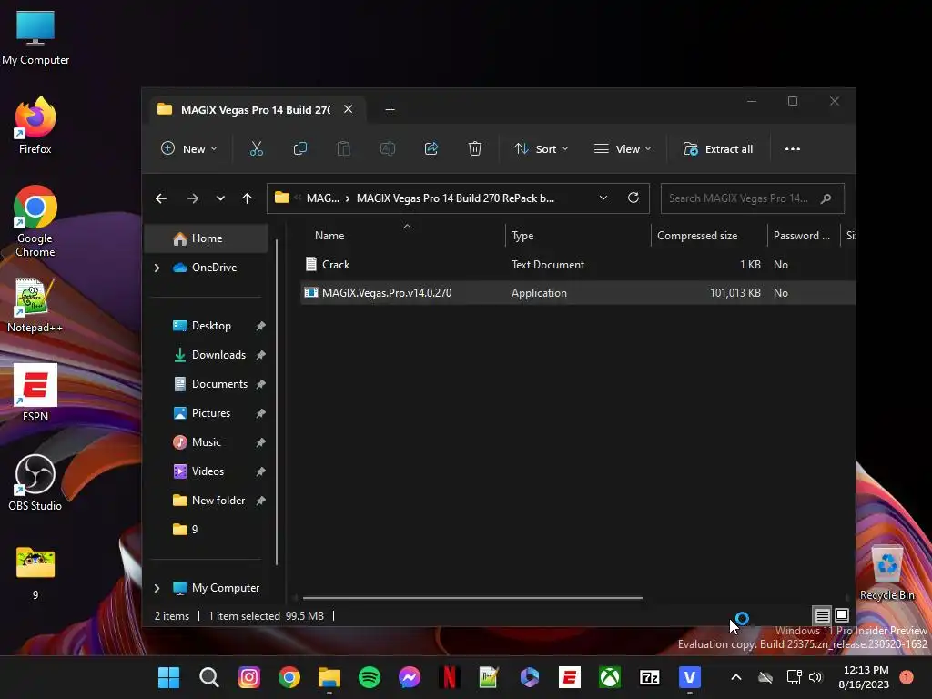
Task: Expand the OneDrive tree node
Action: point(157,268)
